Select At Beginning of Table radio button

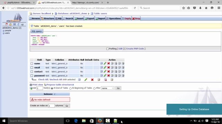tap(70, 88)
